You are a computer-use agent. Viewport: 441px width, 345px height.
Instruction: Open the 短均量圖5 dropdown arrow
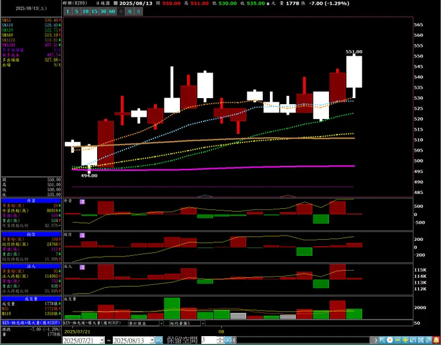(202, 323)
